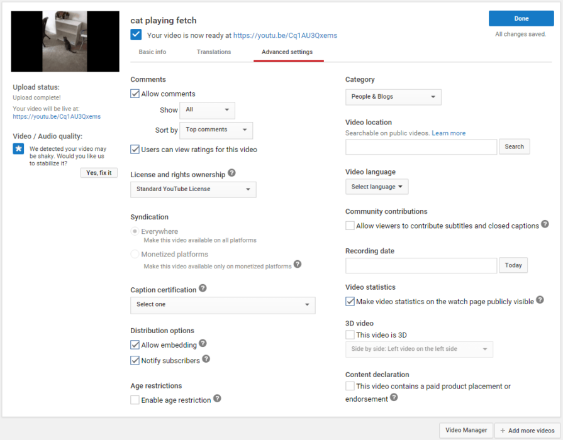Switch to the Basic info tab
Image resolution: width=563 pixels, height=440 pixels.
click(152, 52)
